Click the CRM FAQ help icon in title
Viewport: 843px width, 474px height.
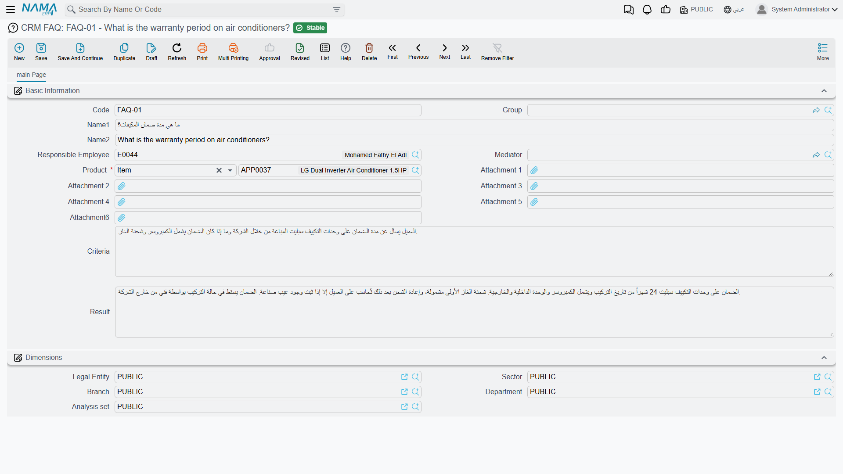tap(13, 28)
